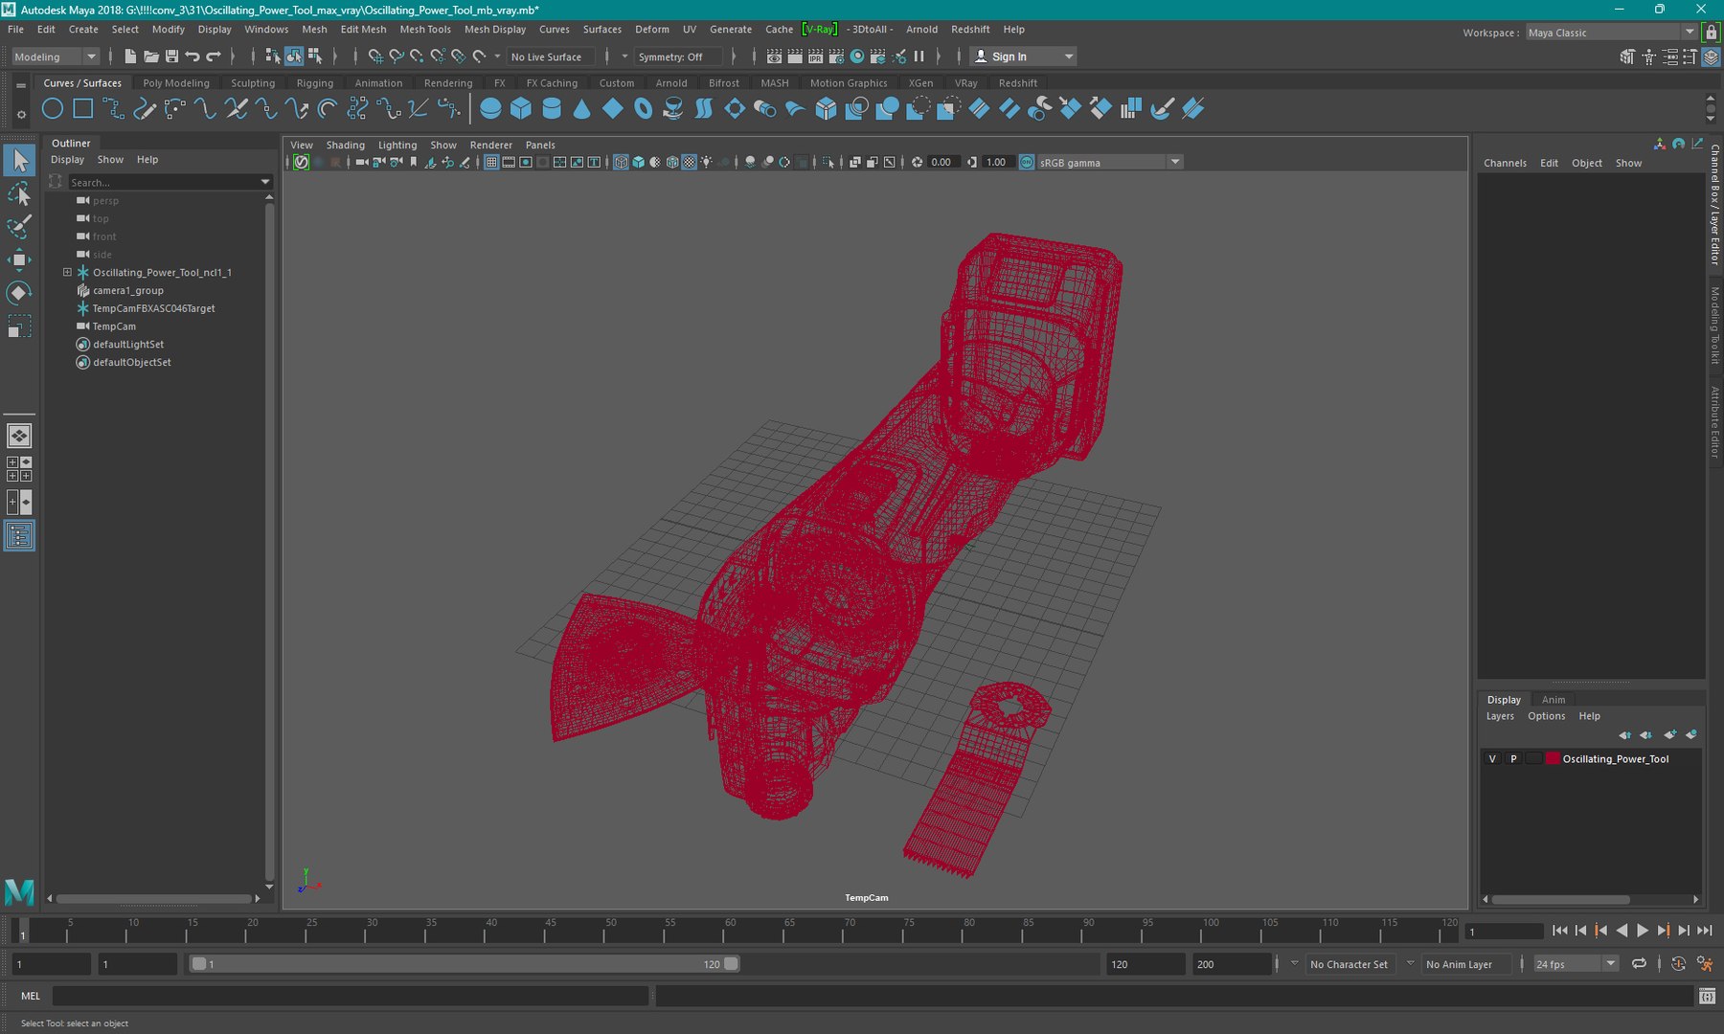
Task: Click the red Oscillating_Power_Tool layer color swatch
Action: pos(1553,758)
